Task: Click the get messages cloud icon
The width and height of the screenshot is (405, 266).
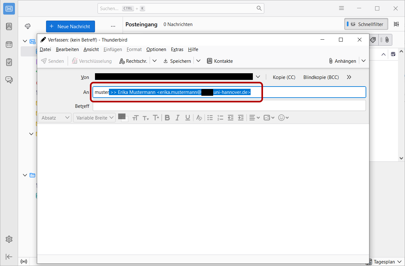Action: (28, 26)
